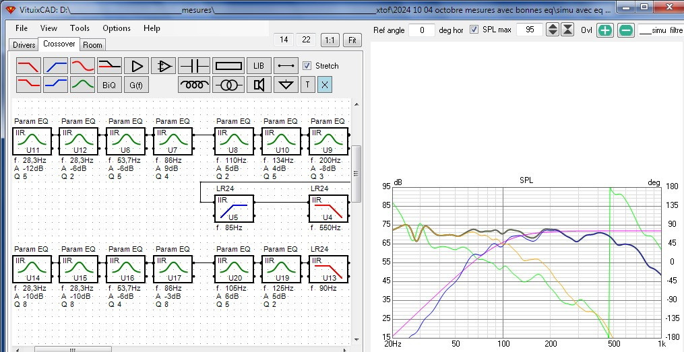Add a transformer component
Image resolution: width=684 pixels, height=352 pixels.
pyautogui.click(x=228, y=85)
